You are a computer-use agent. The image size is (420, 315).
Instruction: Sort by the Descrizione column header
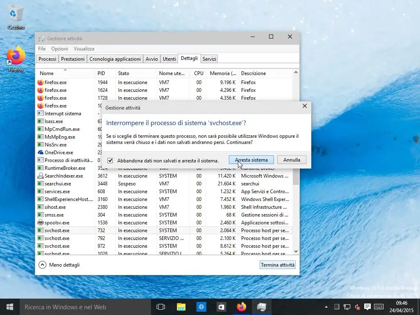click(265, 73)
